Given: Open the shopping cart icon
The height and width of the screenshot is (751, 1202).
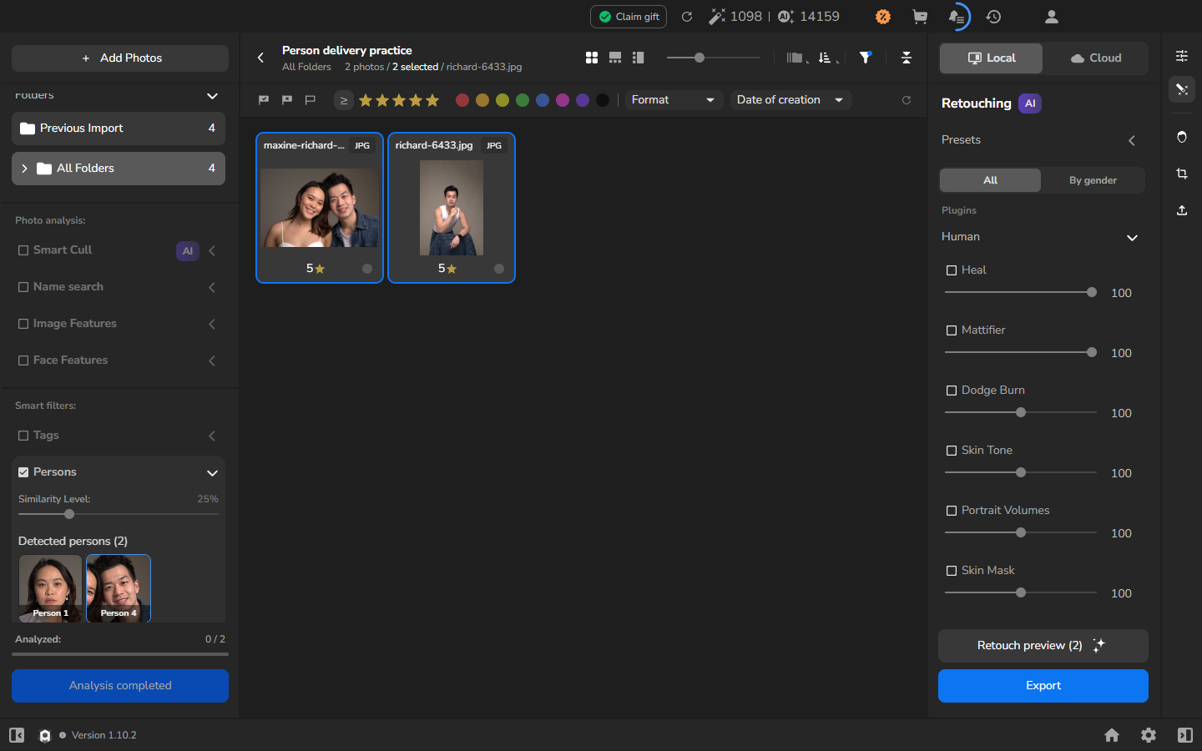Looking at the screenshot, I should 920,17.
